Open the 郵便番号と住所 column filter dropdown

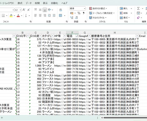137,36
